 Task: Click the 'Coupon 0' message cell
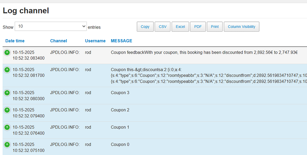pos(120,145)
